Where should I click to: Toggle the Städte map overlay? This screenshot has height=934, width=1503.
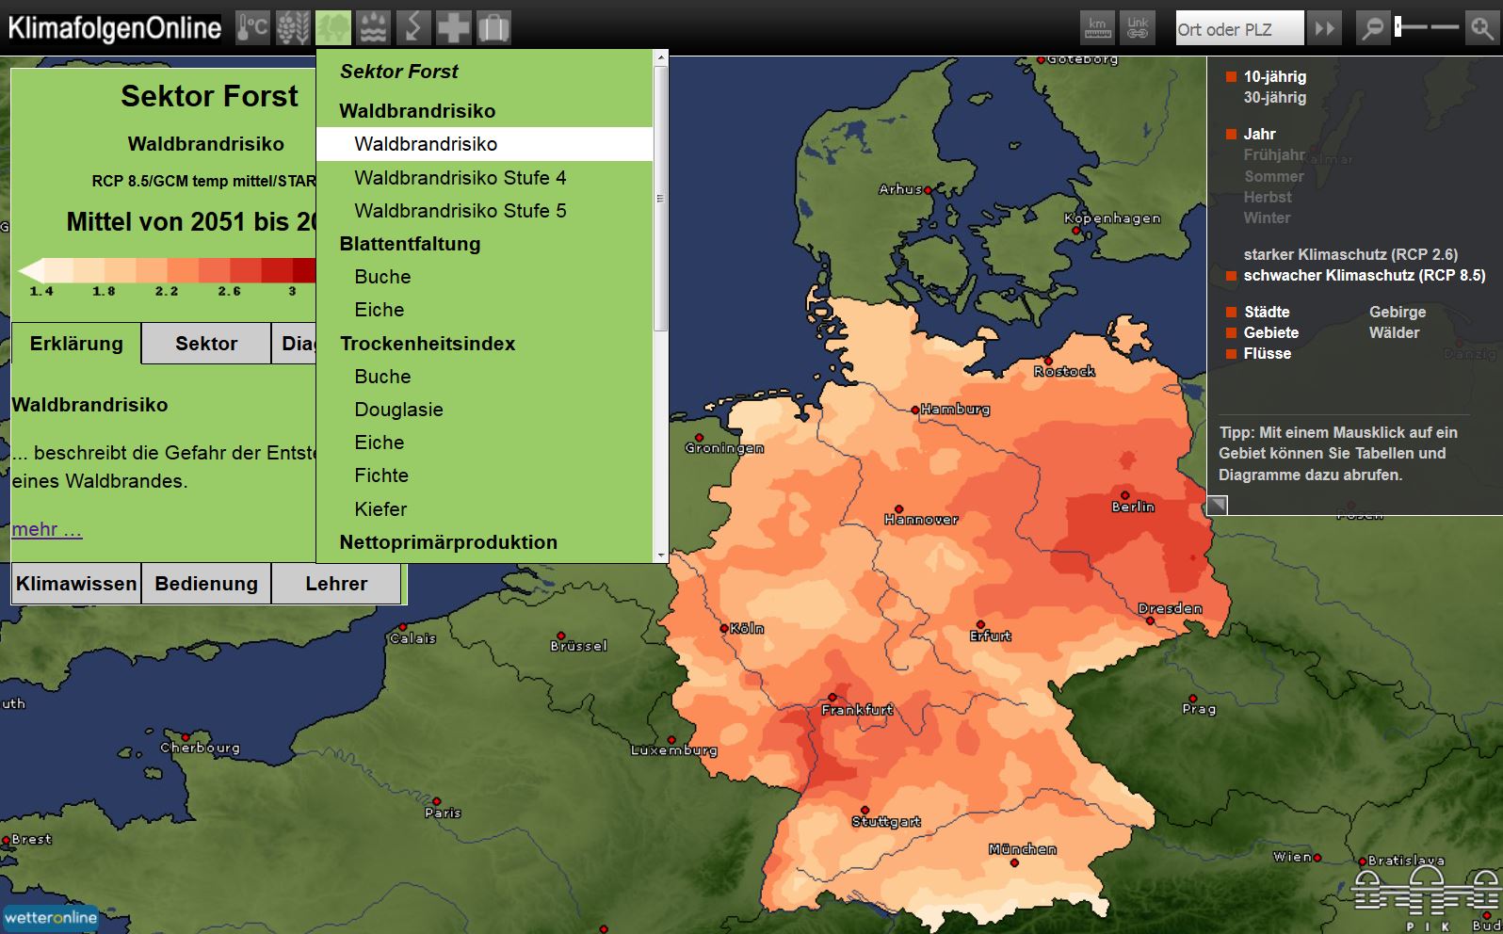[1266, 312]
